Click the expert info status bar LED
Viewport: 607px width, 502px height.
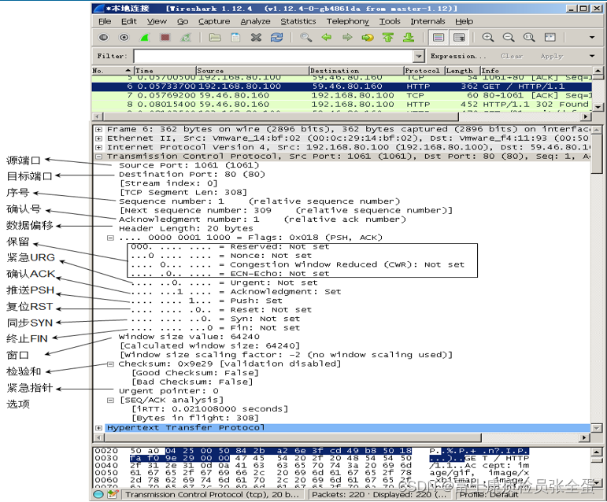(x=98, y=494)
